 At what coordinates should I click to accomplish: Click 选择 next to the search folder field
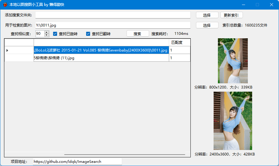tap(207, 15)
